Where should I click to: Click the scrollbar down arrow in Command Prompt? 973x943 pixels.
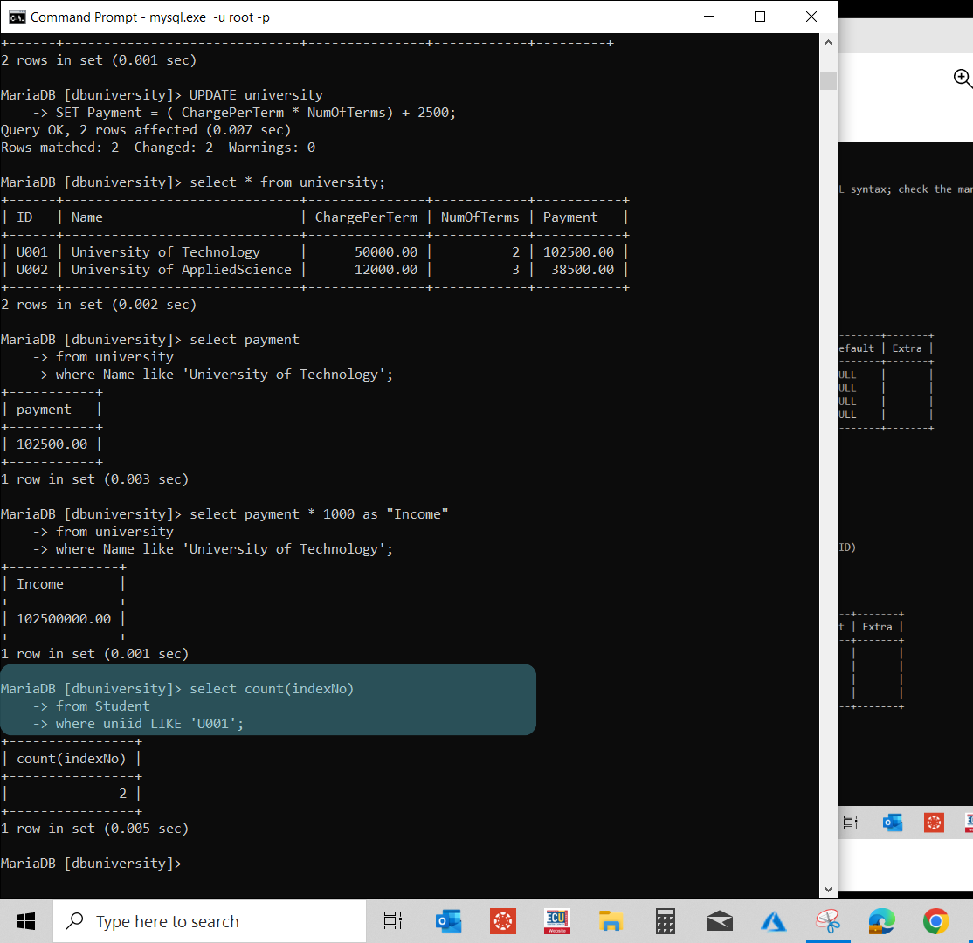[828, 888]
